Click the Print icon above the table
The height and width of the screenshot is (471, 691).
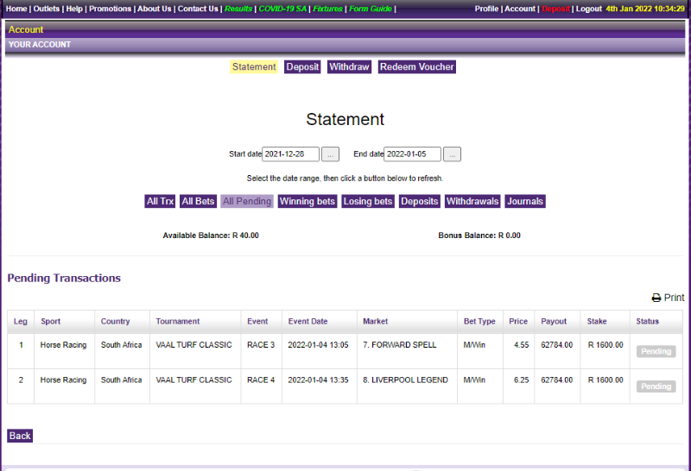[667, 298]
